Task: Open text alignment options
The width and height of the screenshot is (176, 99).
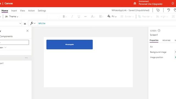Action: [101, 16]
